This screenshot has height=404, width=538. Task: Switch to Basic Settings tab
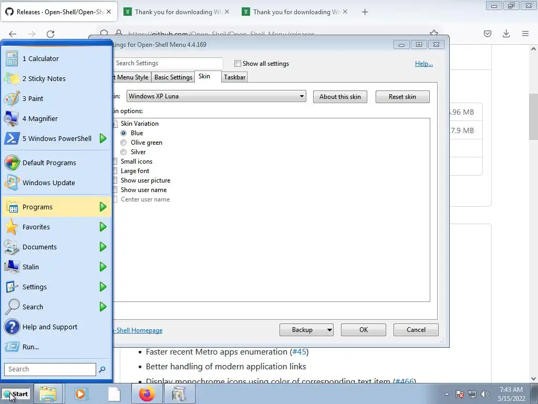pyautogui.click(x=173, y=77)
